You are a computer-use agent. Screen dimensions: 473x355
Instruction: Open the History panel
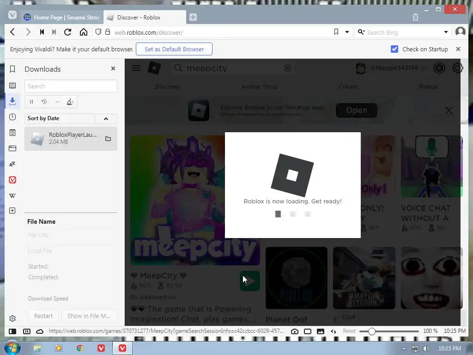(12, 117)
